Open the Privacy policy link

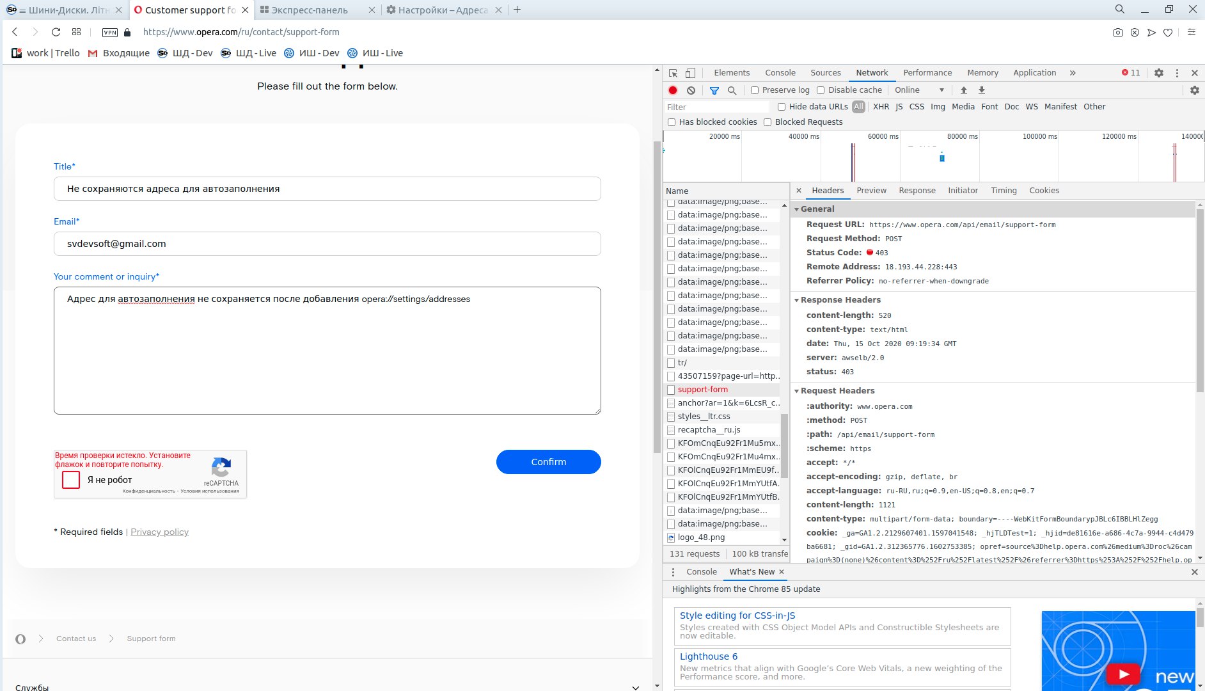(160, 532)
